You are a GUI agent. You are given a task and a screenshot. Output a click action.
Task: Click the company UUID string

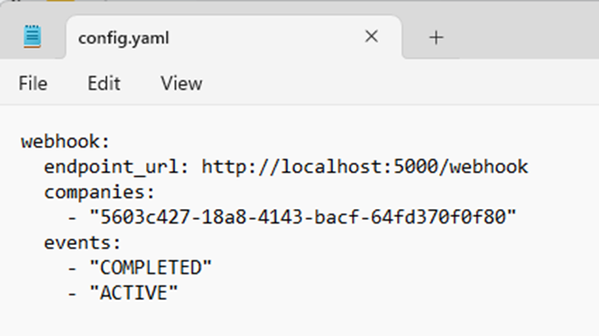(303, 217)
